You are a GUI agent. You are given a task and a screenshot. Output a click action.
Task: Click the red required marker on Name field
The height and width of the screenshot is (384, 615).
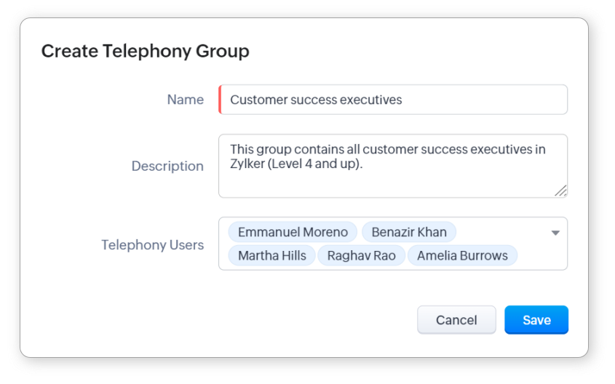(x=220, y=100)
